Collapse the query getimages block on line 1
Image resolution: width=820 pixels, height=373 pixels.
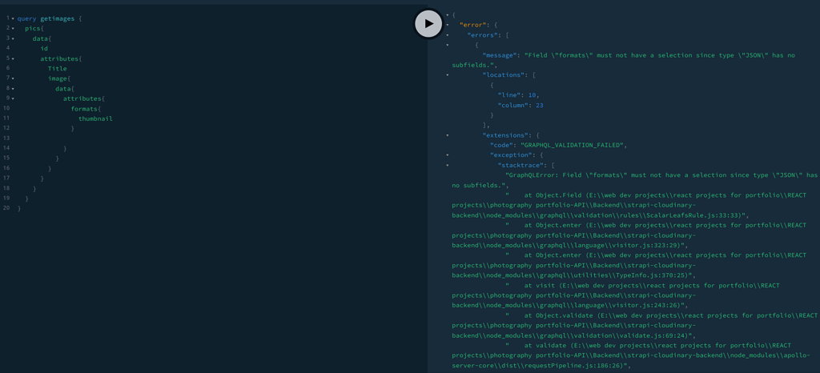click(13, 18)
